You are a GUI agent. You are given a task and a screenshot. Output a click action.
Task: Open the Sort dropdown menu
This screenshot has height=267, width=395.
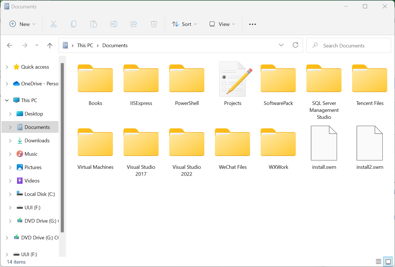click(185, 24)
